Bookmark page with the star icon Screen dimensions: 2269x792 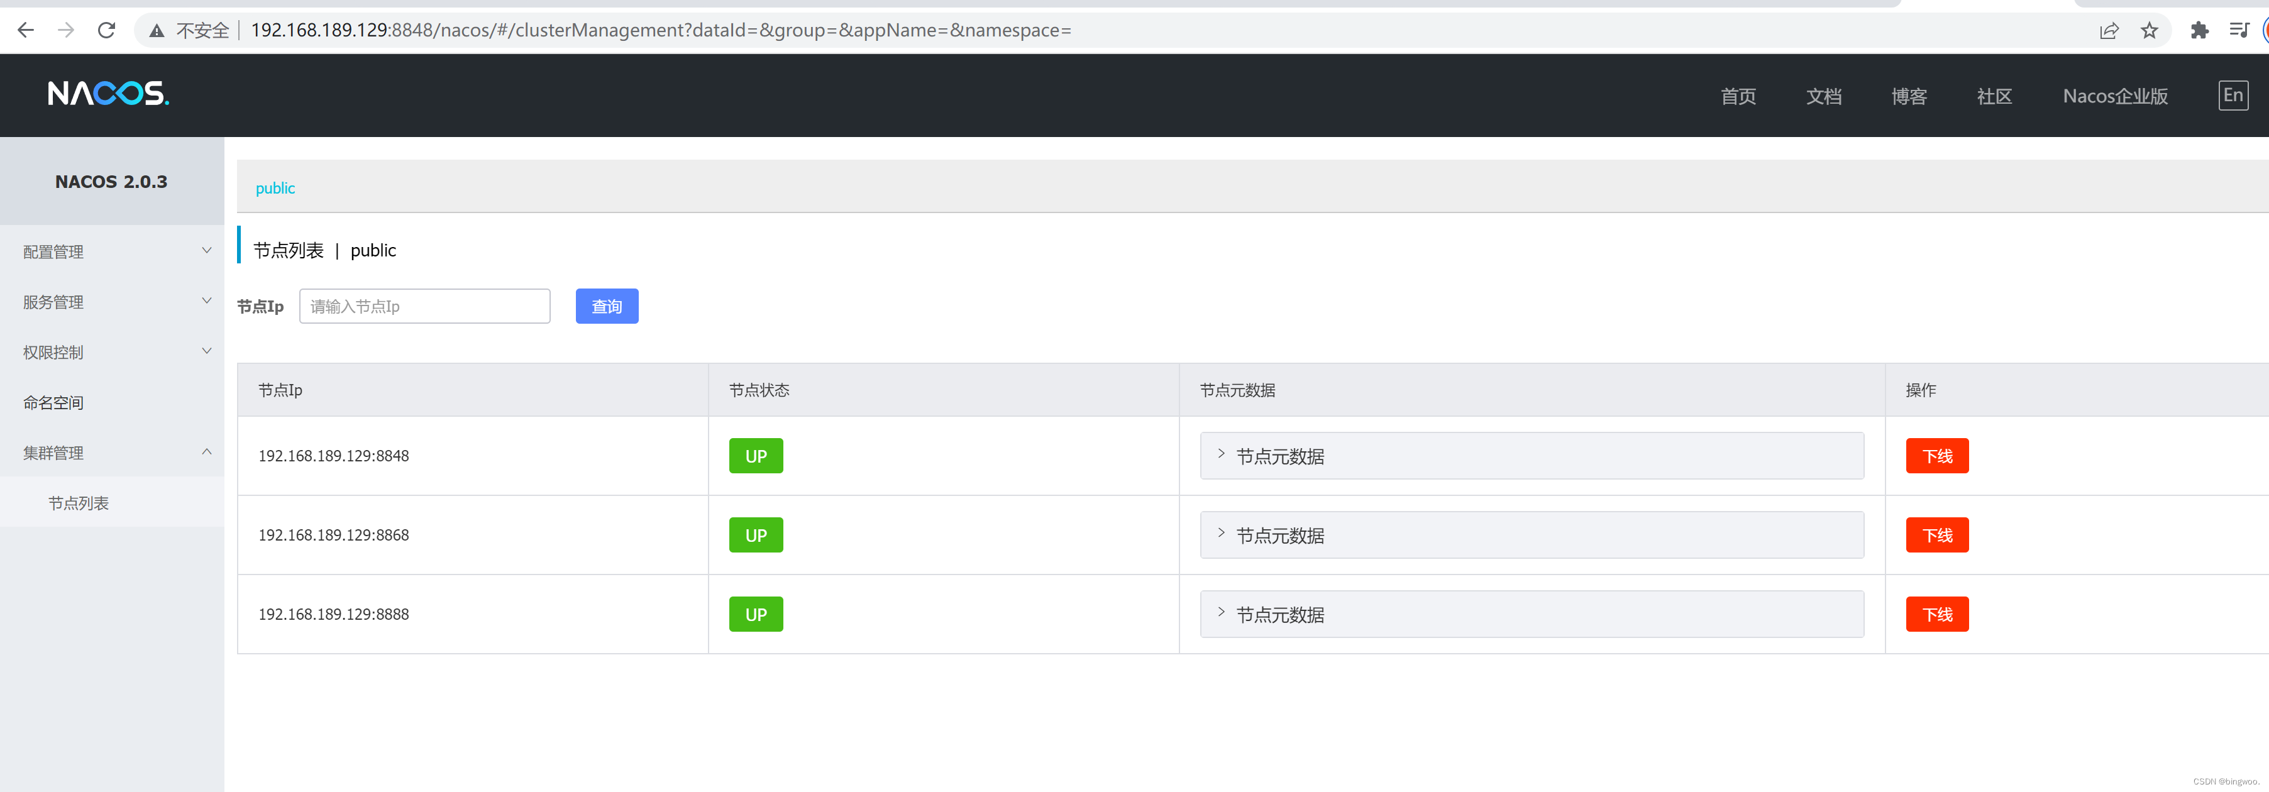click(2149, 31)
